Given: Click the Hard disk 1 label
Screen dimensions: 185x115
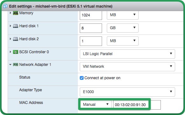Looking at the screenshot, I should pyautogui.click(x=29, y=26).
